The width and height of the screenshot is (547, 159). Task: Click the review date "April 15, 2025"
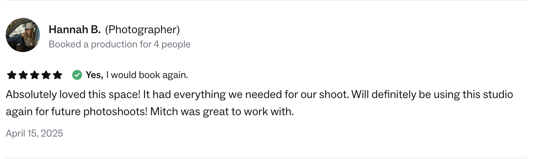point(34,133)
